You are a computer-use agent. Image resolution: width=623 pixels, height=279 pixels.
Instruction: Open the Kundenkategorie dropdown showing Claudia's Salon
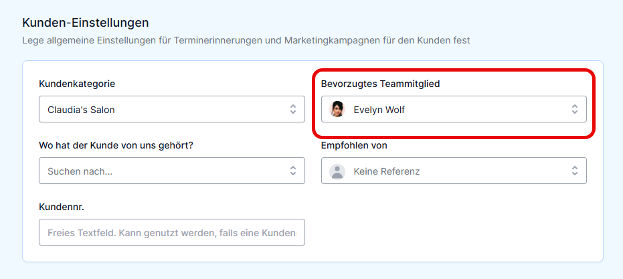pos(171,109)
